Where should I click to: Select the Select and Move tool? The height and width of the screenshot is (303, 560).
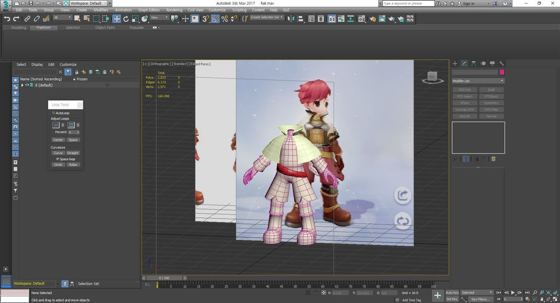pyautogui.click(x=117, y=19)
